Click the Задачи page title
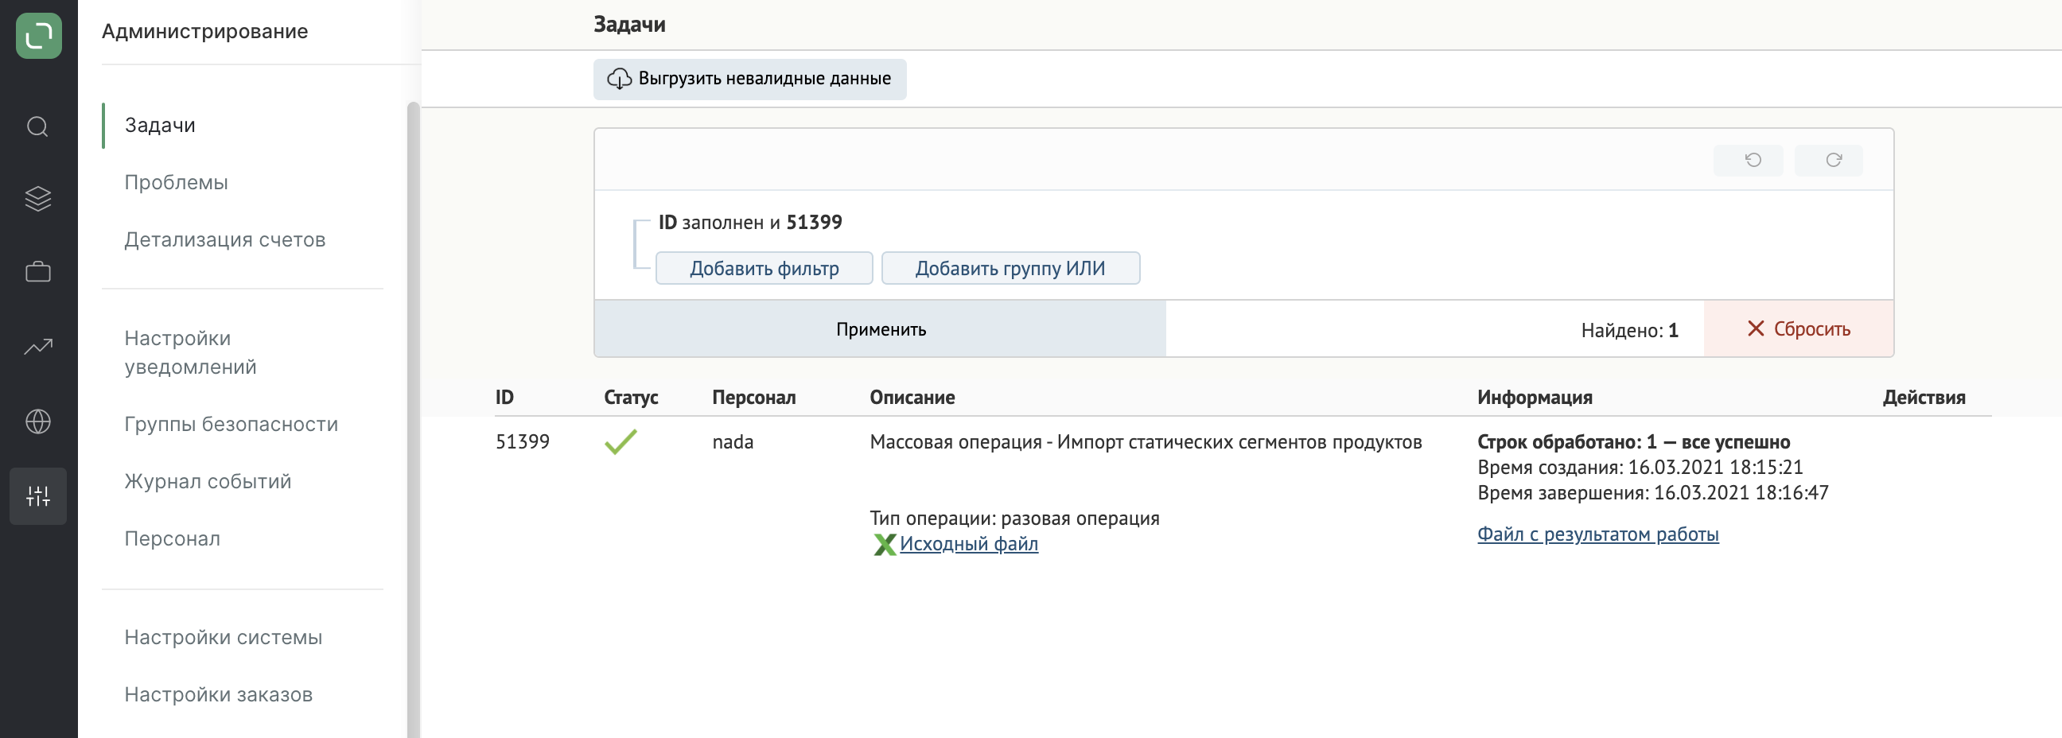 (x=629, y=25)
